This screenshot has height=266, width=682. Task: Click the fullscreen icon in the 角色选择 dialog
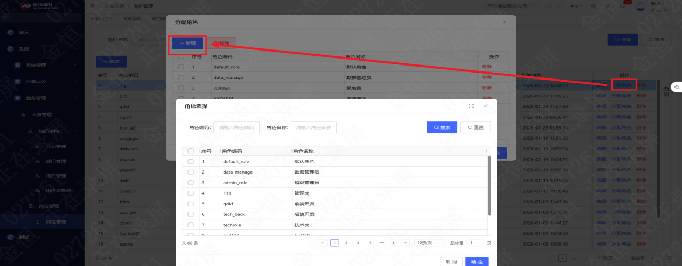coord(471,106)
